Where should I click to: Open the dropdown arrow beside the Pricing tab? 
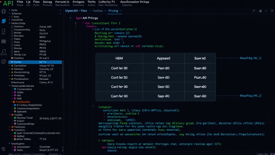121,11
